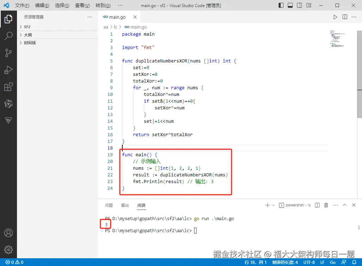This screenshot has width=362, height=266.
Task: Open notifications bell in status bar
Action: pos(354,262)
